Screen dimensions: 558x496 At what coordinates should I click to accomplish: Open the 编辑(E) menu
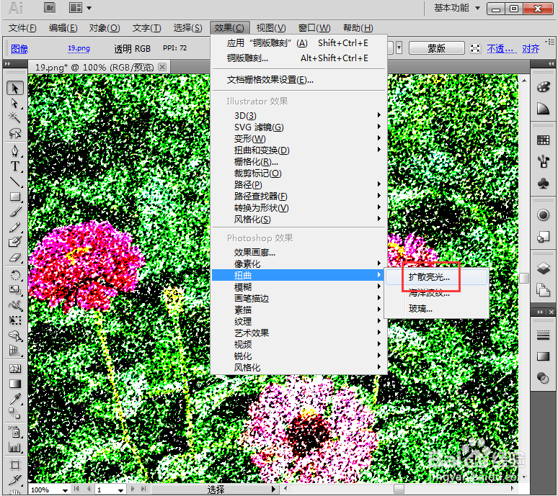(x=63, y=27)
